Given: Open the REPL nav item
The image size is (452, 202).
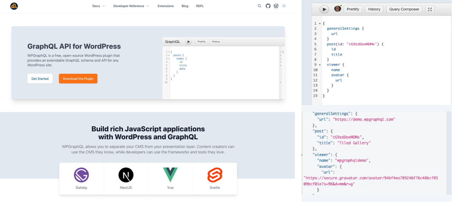Looking at the screenshot, I should pyautogui.click(x=200, y=6).
